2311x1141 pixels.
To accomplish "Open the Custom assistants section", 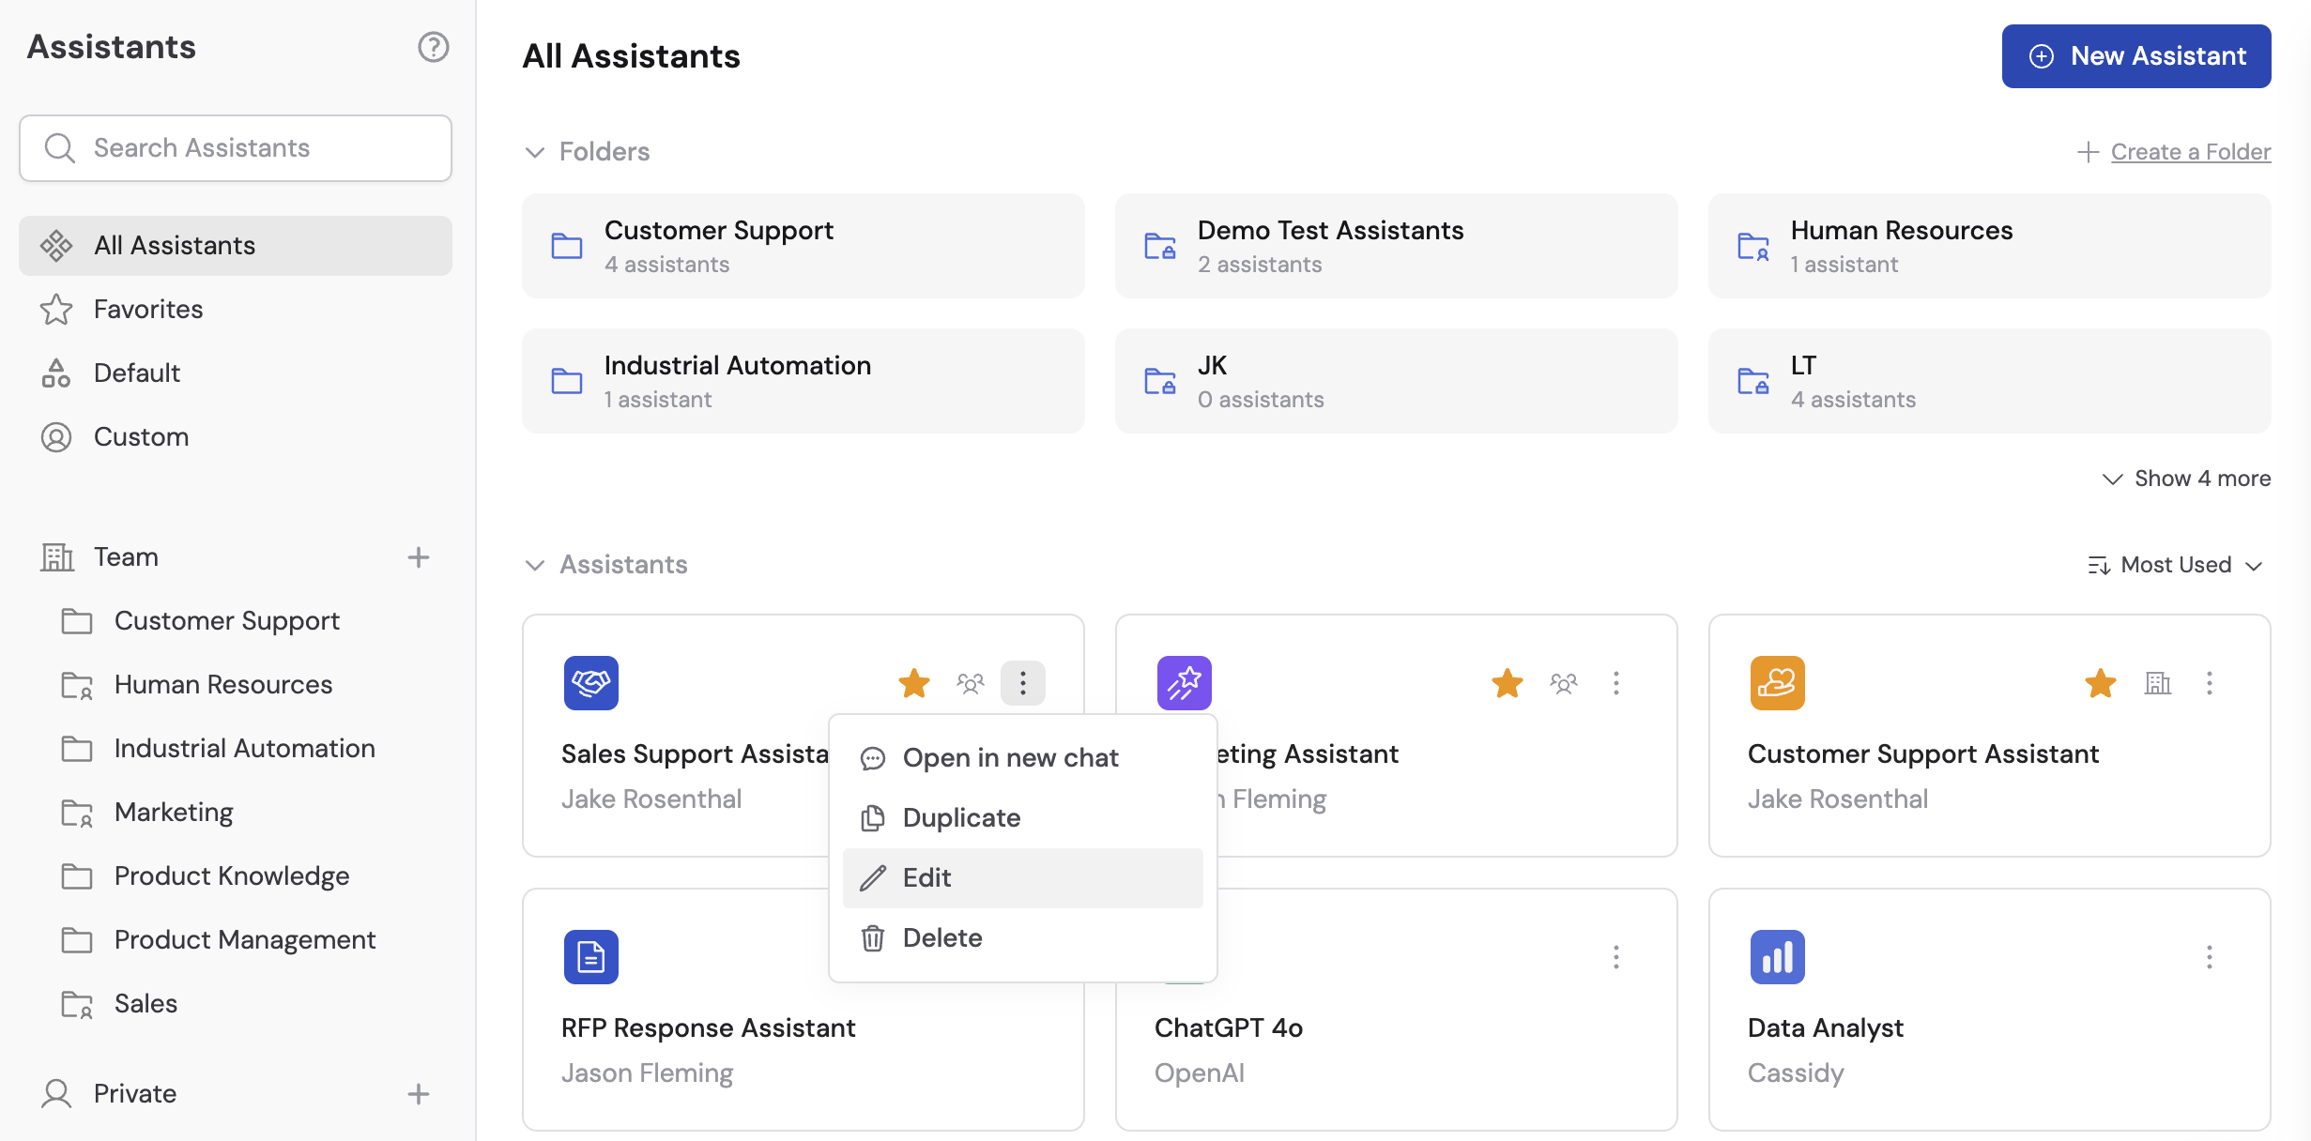I will click(x=141, y=436).
